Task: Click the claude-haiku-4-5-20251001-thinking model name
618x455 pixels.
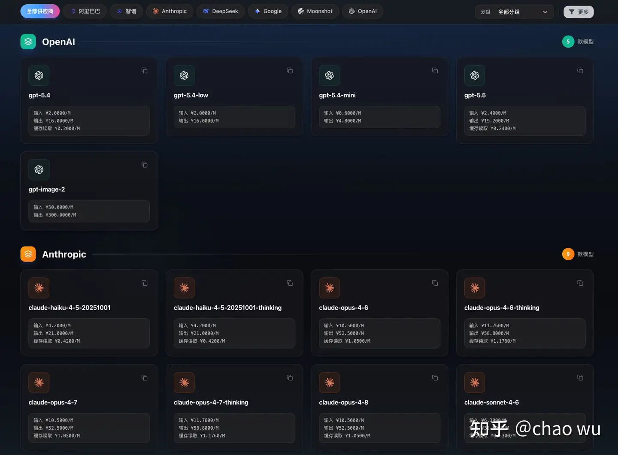Action: (228, 307)
